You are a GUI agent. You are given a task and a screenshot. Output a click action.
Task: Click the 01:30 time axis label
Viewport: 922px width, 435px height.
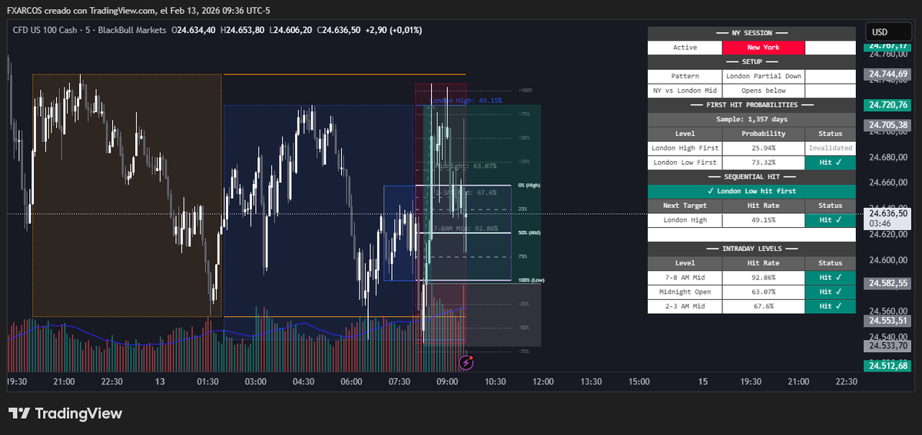(x=207, y=381)
